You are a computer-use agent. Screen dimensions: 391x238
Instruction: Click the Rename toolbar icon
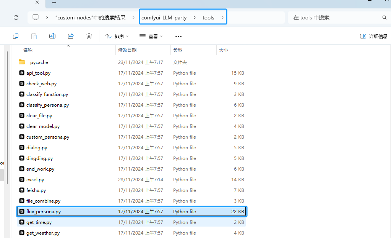(x=52, y=36)
